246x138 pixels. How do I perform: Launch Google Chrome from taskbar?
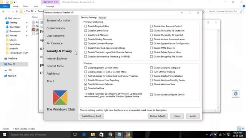pyautogui.click(x=110, y=135)
